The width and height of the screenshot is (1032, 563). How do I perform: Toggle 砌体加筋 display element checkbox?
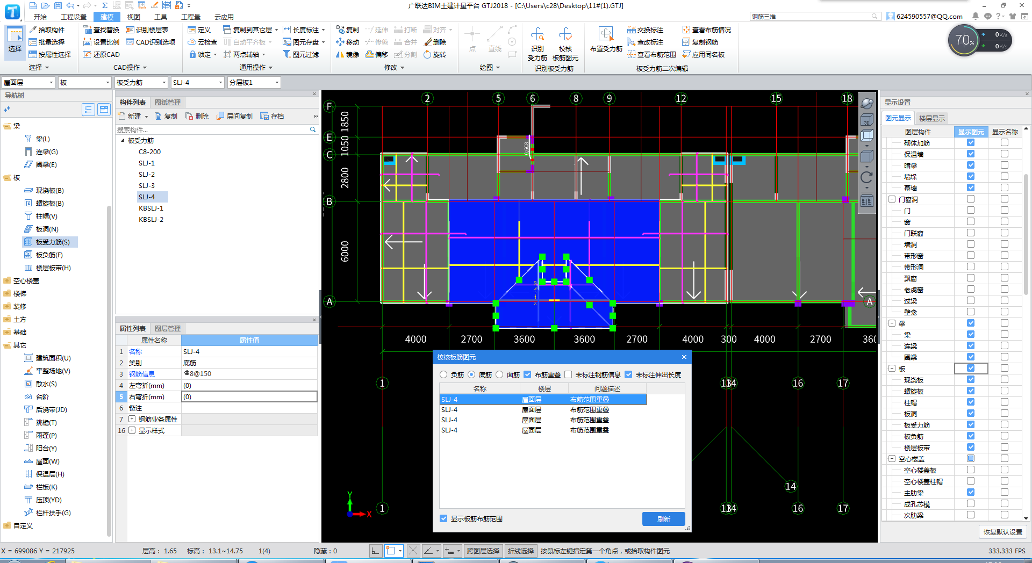[971, 142]
